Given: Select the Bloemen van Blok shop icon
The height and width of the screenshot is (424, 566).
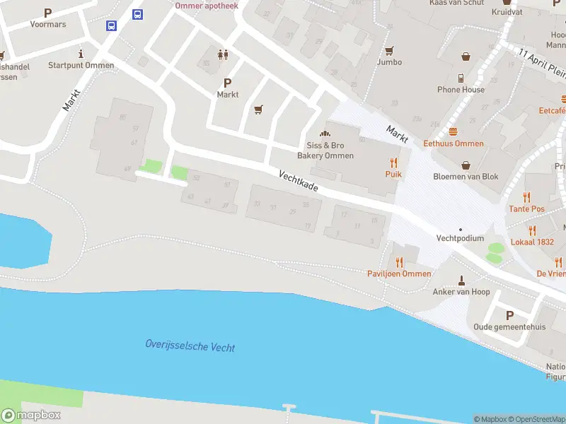Looking at the screenshot, I should [x=466, y=165].
